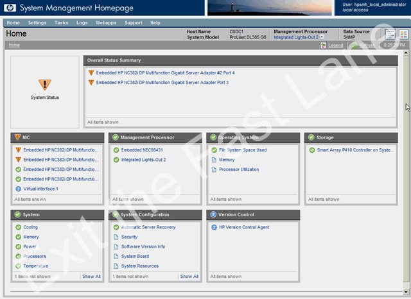Open the Settings menu
Image resolution: width=411 pixels, height=299 pixels.
(x=37, y=23)
